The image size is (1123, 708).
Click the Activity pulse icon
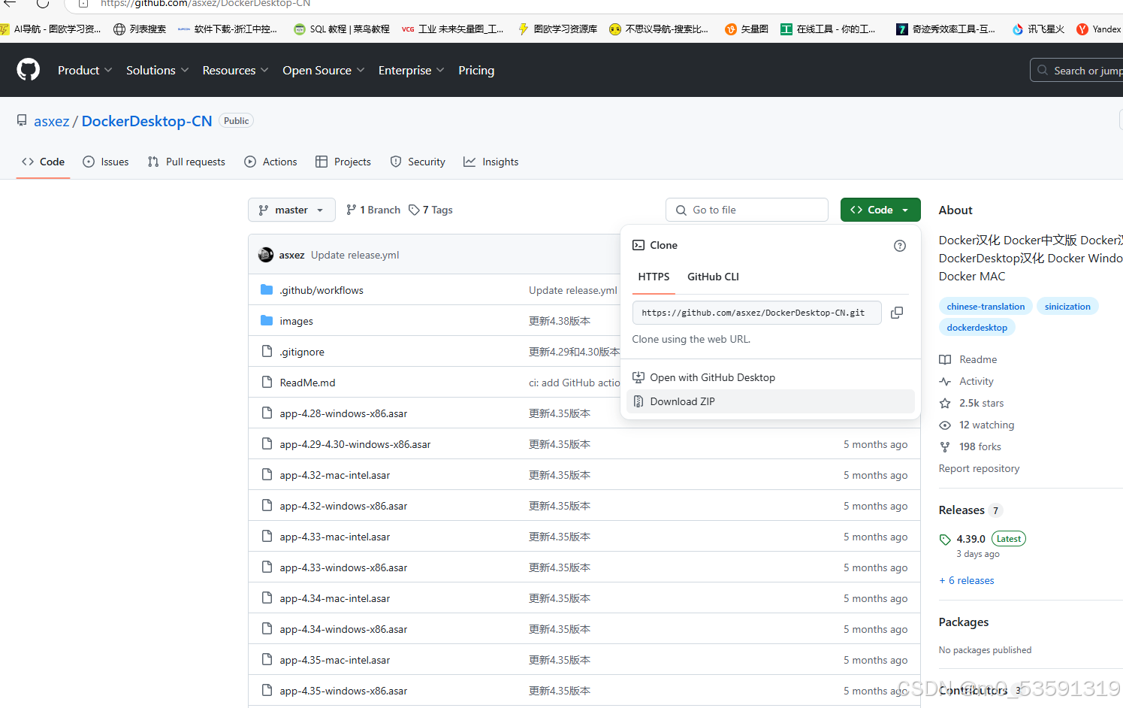[945, 382]
